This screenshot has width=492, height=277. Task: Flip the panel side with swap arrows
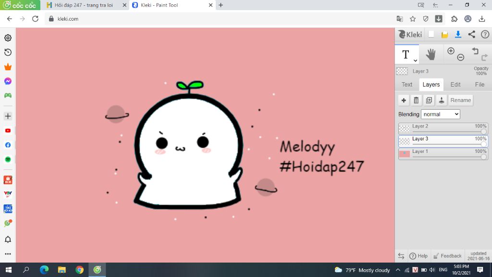click(401, 256)
